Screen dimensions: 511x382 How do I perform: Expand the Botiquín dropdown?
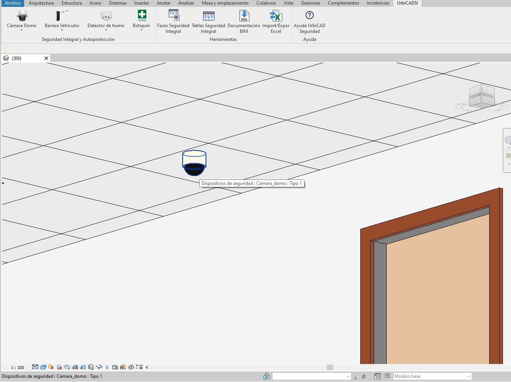point(141,30)
